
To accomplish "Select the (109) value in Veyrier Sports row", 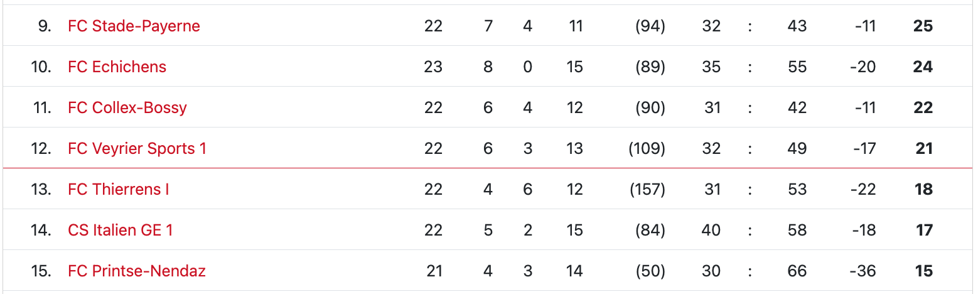I will 647,149.
